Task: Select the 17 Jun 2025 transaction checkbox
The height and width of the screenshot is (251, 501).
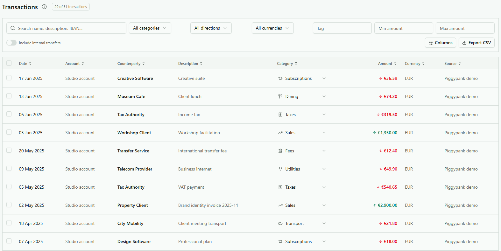Action: coord(9,78)
